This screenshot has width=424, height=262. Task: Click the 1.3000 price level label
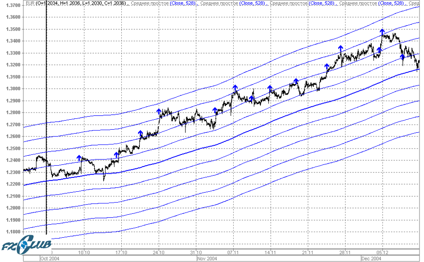[x=13, y=89]
